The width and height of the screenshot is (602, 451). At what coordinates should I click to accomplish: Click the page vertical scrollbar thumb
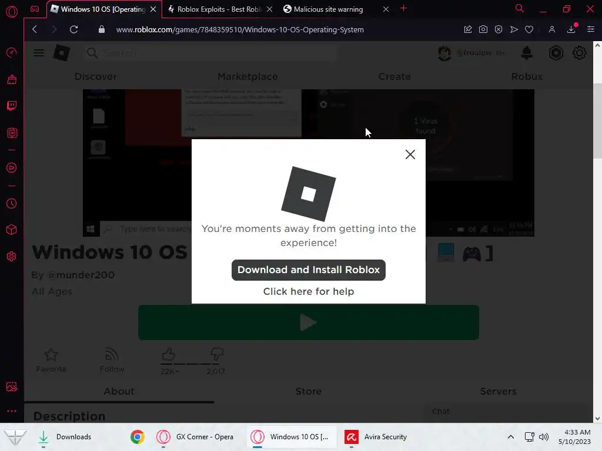click(x=597, y=121)
